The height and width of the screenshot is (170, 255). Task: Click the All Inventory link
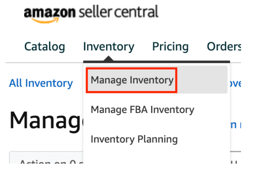(x=41, y=83)
